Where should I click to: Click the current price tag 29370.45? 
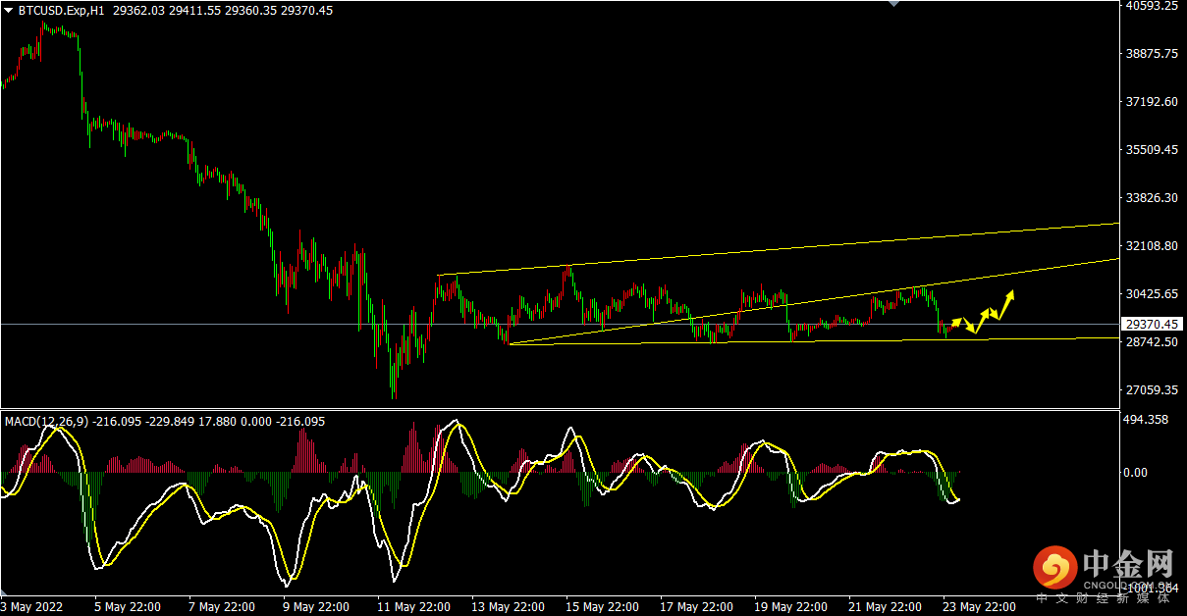[1153, 324]
